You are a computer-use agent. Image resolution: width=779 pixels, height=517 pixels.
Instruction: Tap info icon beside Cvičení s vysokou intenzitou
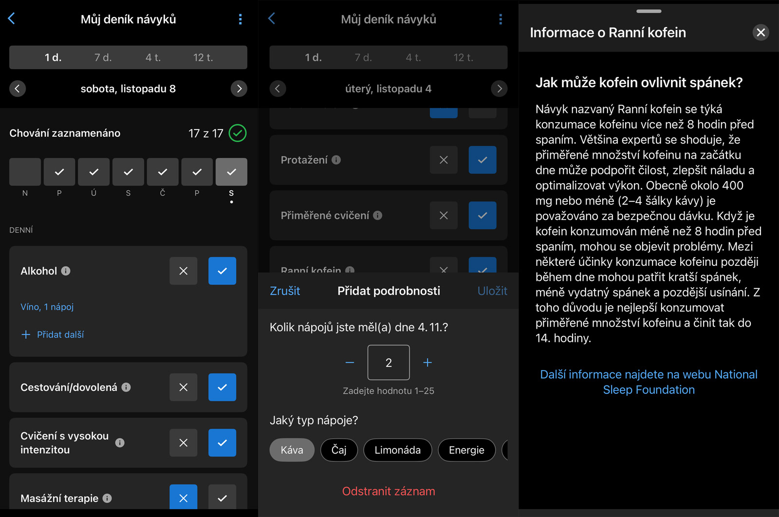(x=120, y=443)
